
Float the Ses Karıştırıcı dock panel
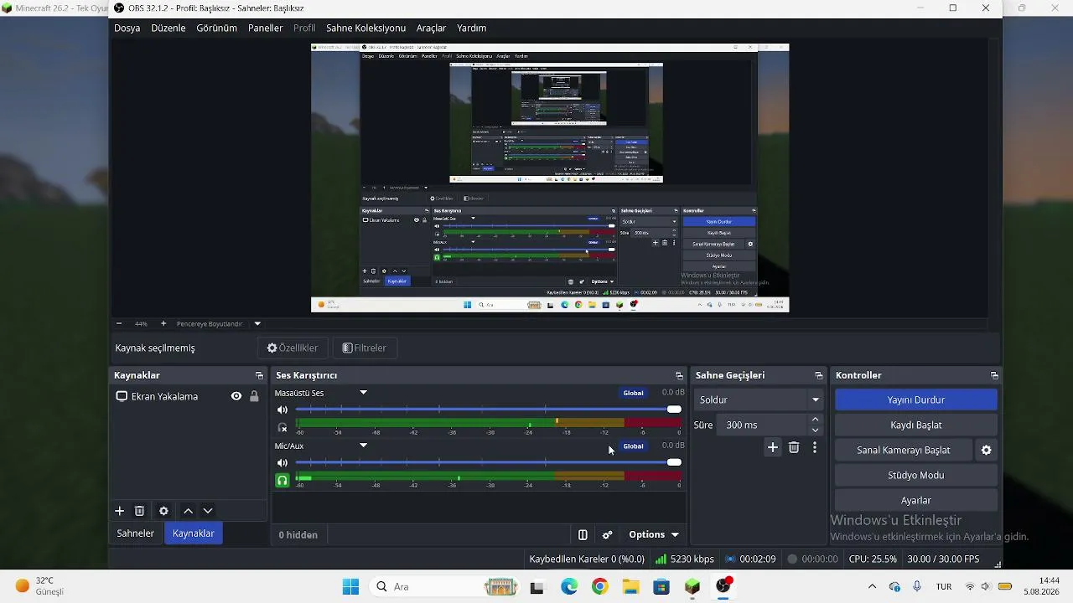point(679,375)
